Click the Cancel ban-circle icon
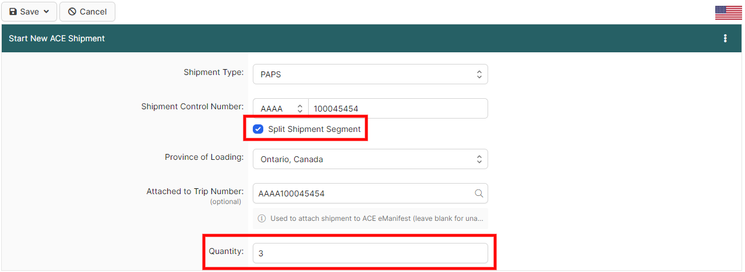745x272 pixels. point(72,12)
